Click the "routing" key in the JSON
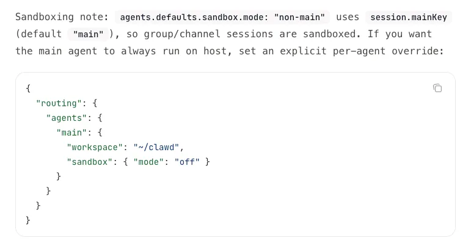Screen dimensions: 471x246 (59, 103)
